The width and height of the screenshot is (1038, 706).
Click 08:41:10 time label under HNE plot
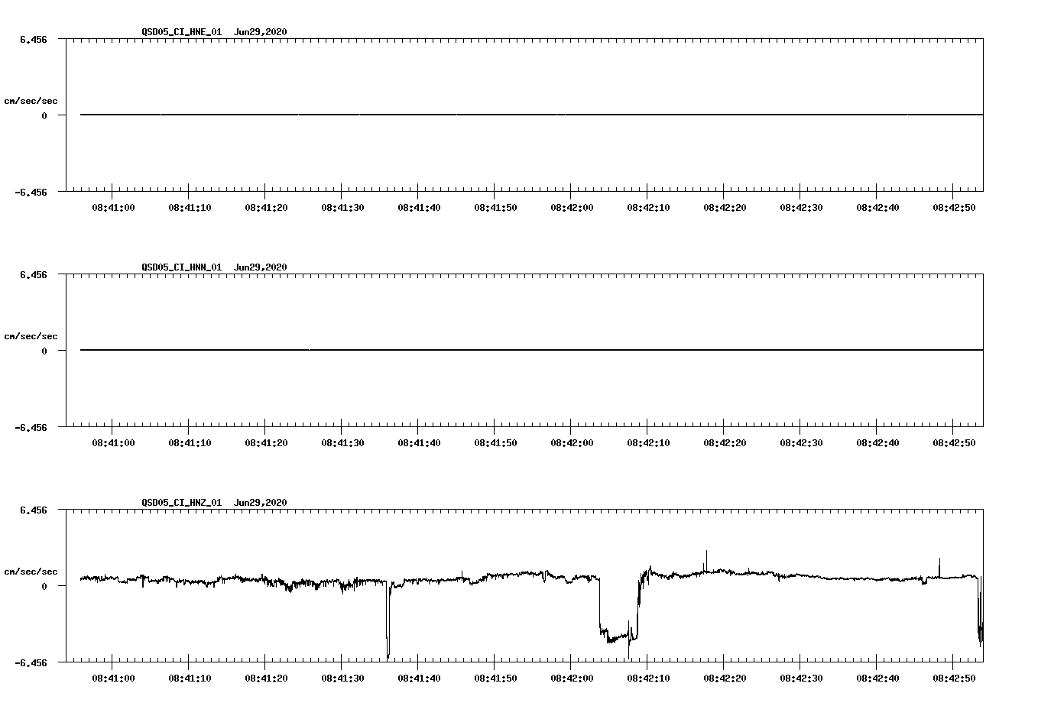pyautogui.click(x=190, y=208)
